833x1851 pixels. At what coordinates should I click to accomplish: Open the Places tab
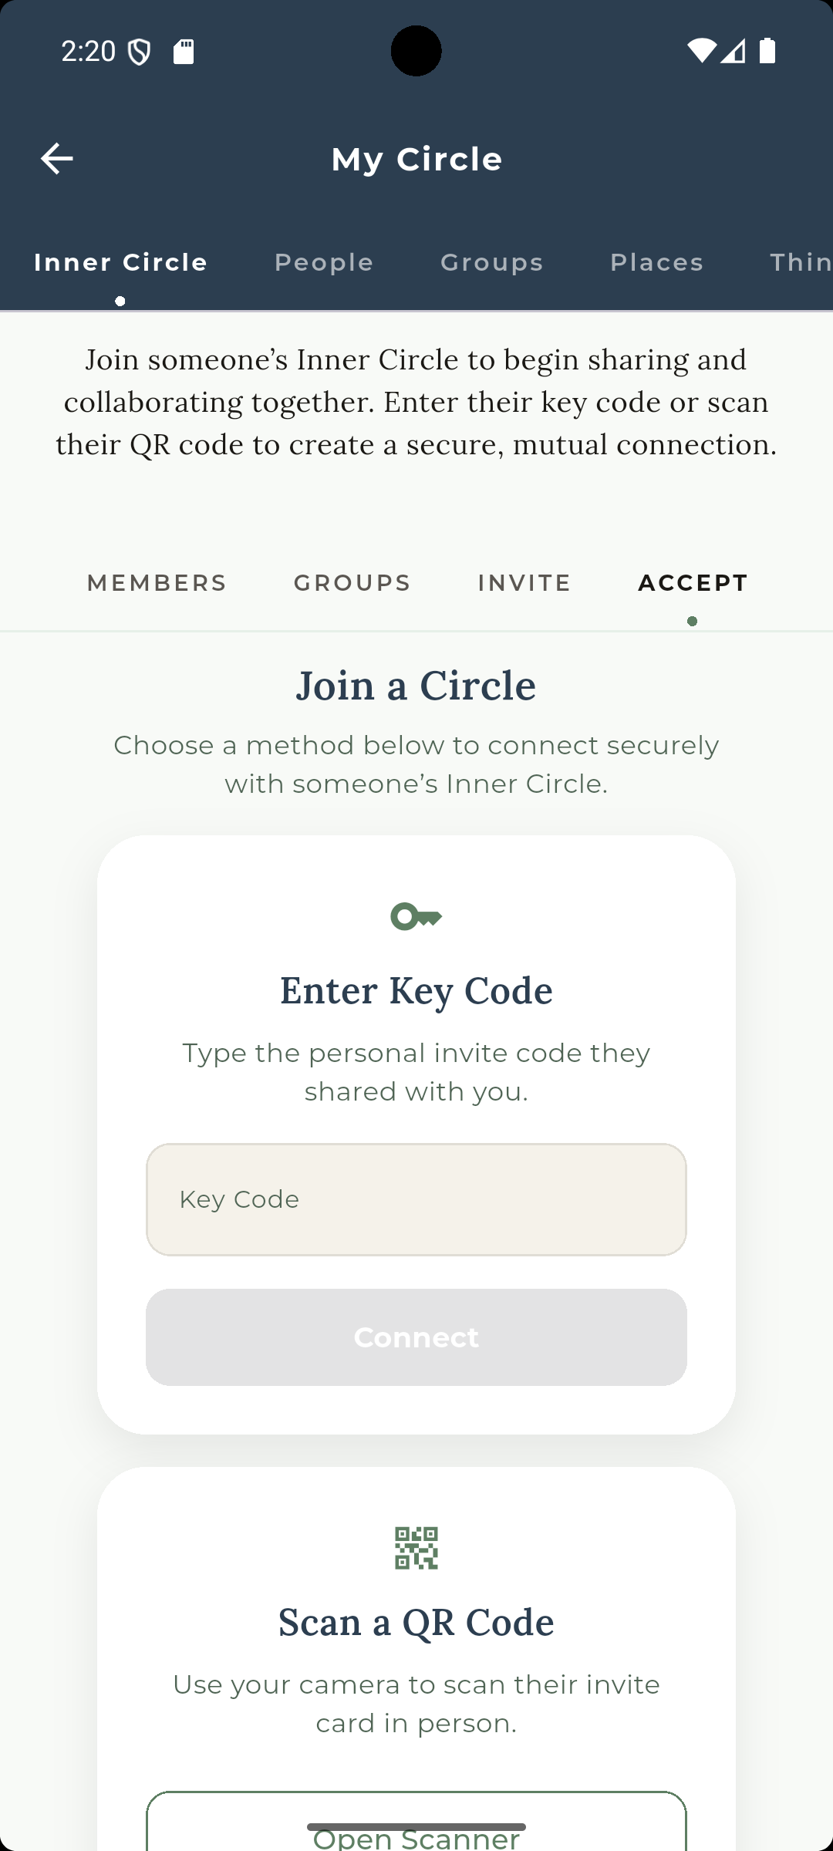click(x=656, y=262)
